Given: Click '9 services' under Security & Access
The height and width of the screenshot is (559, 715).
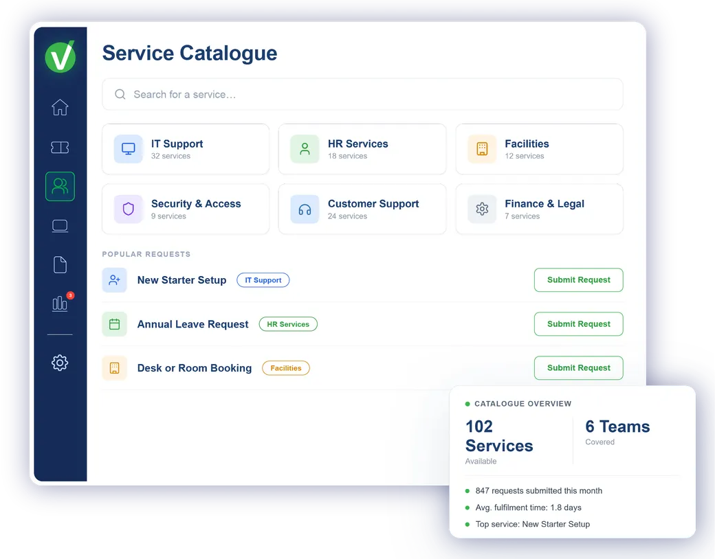Looking at the screenshot, I should point(168,216).
